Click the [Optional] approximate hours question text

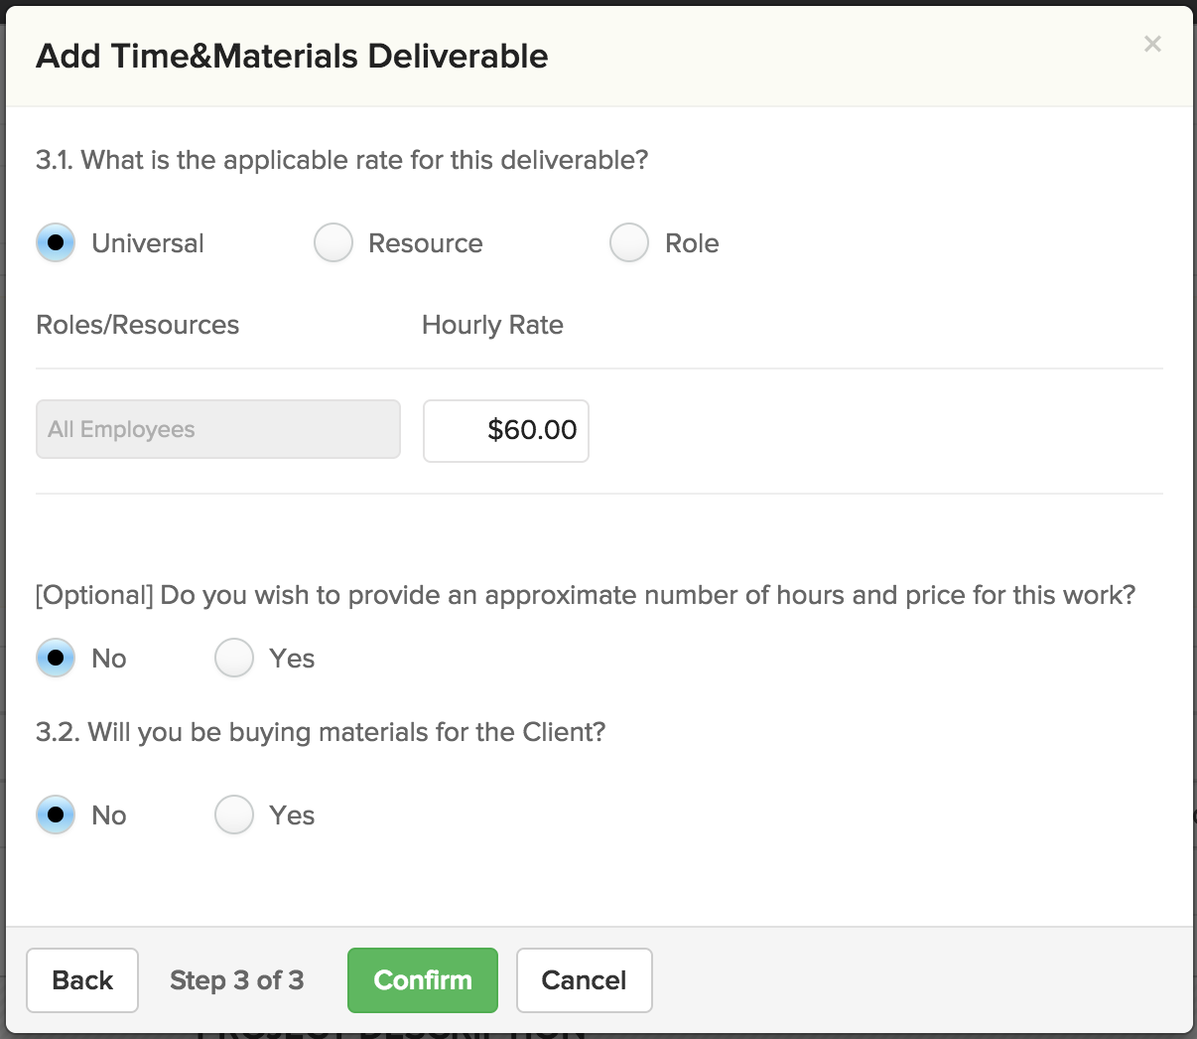tap(586, 595)
